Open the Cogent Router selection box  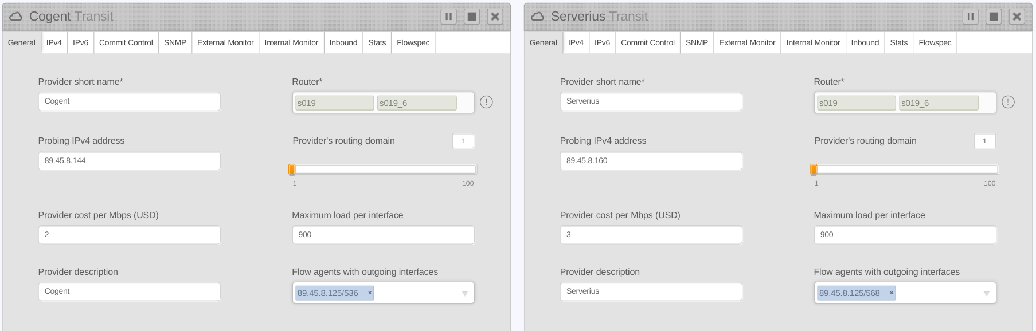464,103
